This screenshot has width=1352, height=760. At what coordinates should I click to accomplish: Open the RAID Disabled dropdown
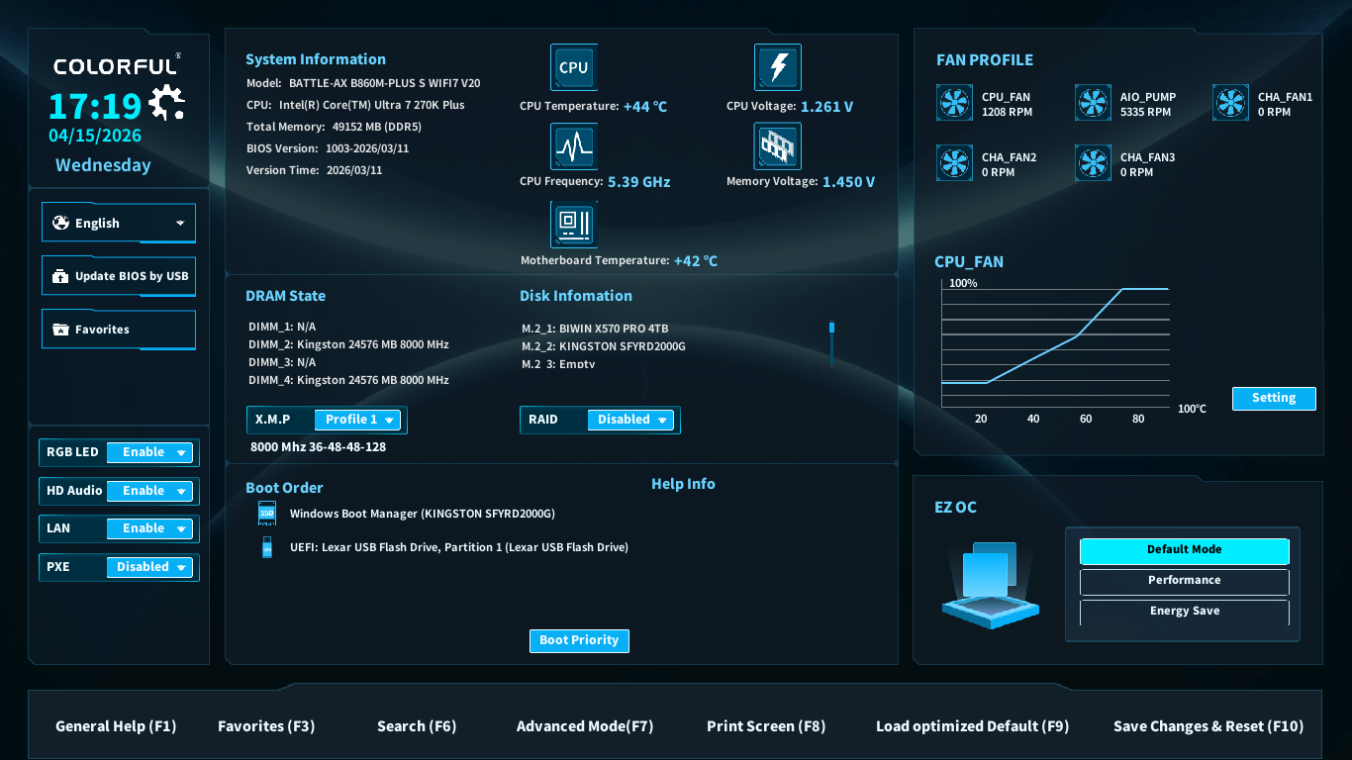click(630, 420)
